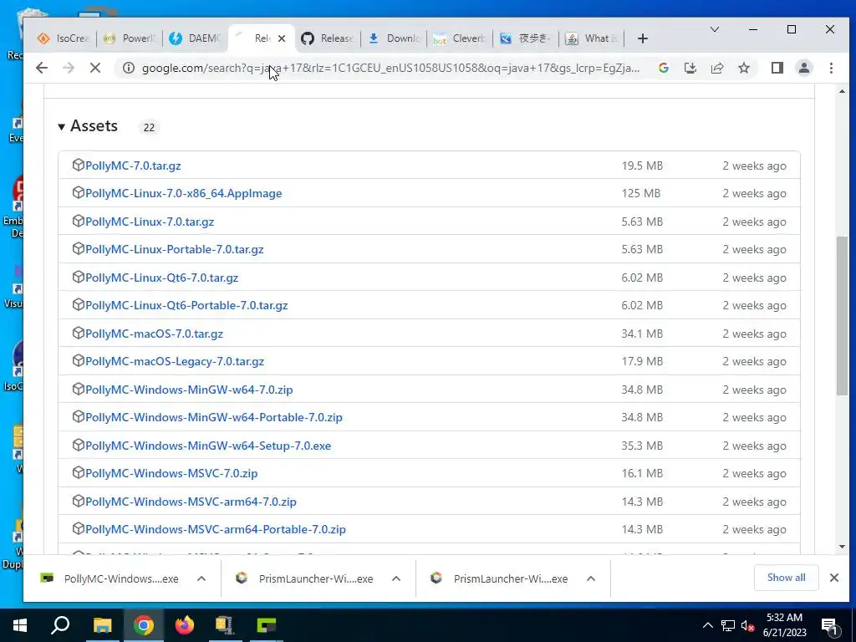Switch to the What is tab
This screenshot has width=856, height=642.
point(593,38)
